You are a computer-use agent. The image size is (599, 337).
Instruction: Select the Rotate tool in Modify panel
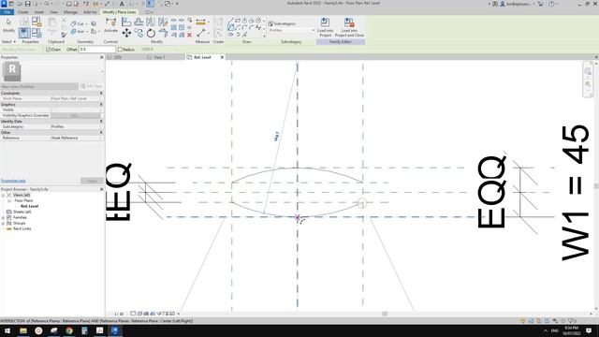pos(151,34)
